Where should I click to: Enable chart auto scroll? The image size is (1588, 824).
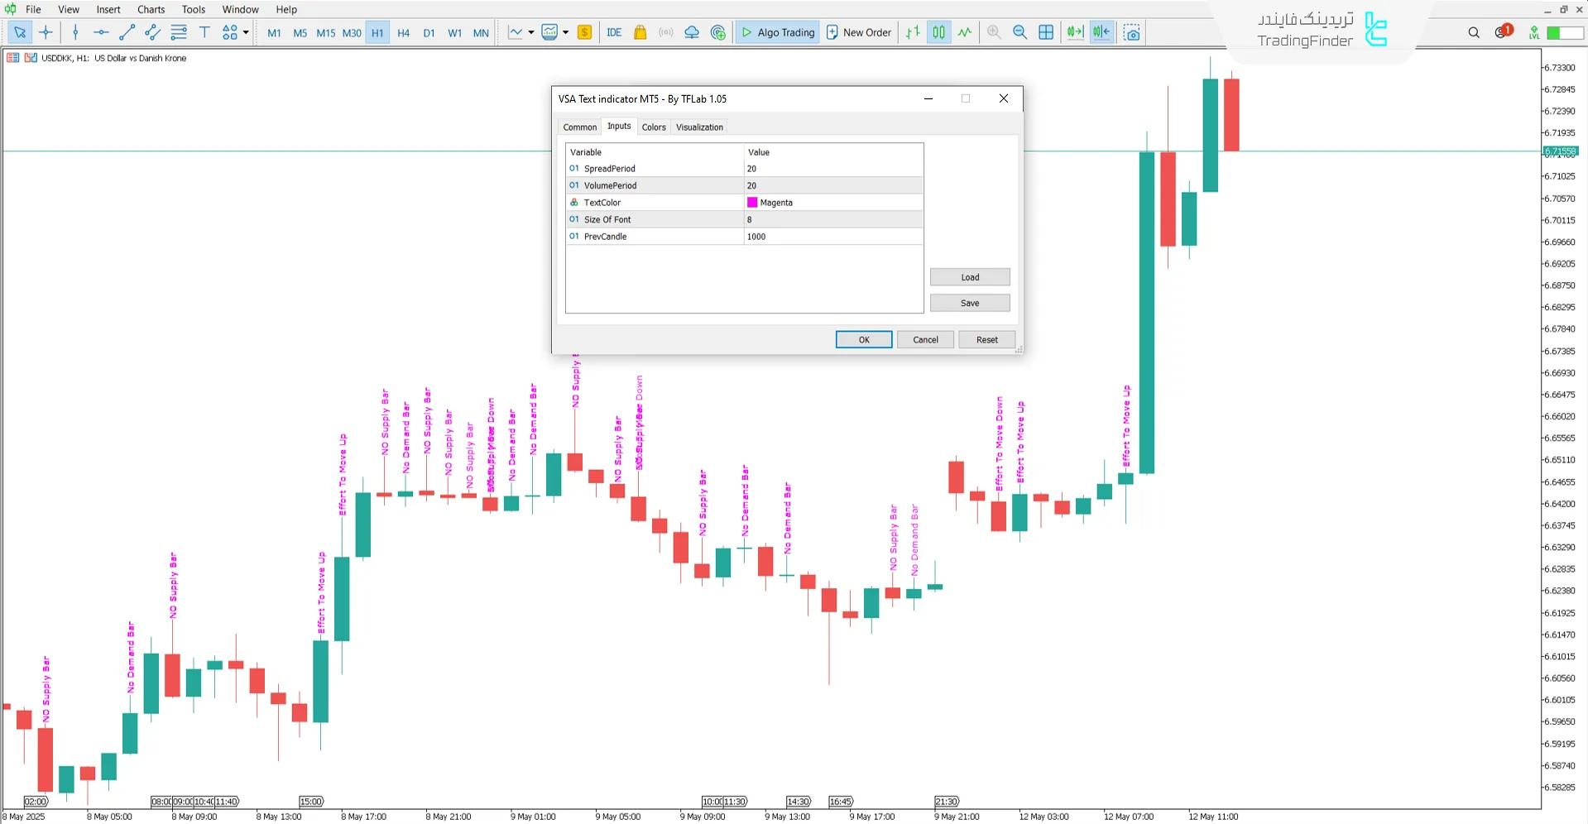click(x=1075, y=32)
